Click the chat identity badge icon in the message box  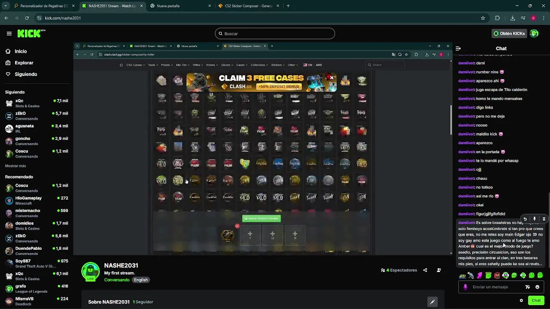coord(528,287)
